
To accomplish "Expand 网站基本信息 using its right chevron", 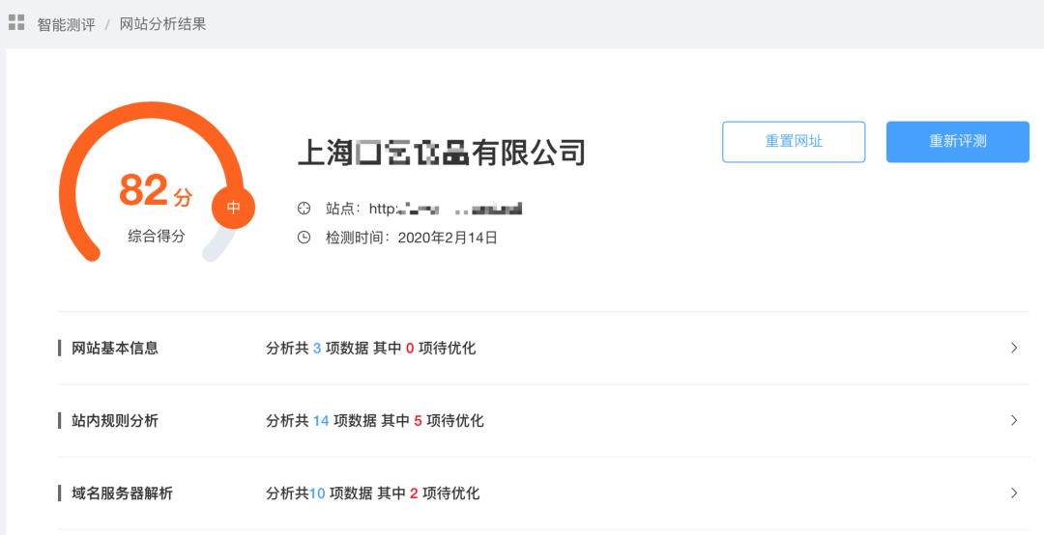I will 1014,348.
